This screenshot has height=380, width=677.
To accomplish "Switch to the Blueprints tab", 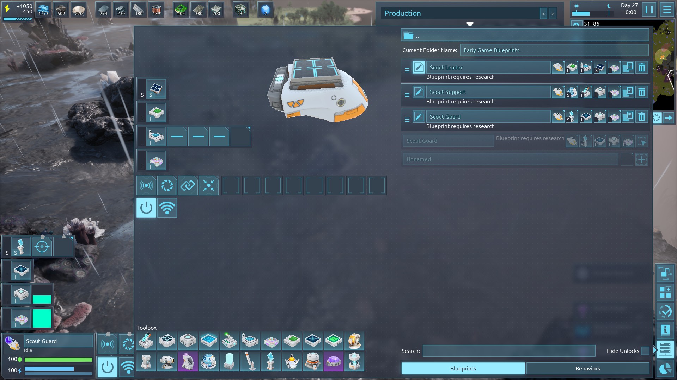I will (463, 368).
